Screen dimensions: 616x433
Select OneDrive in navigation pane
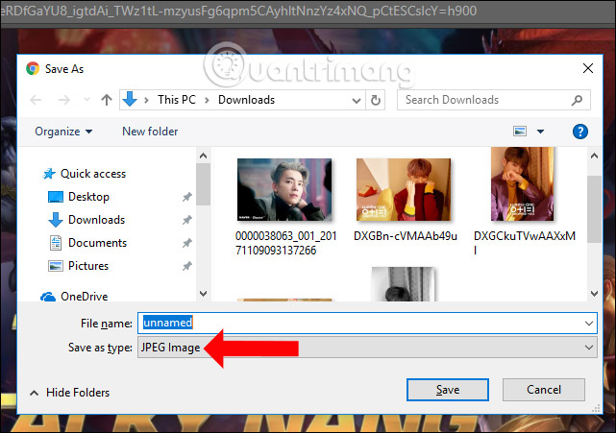(x=74, y=297)
